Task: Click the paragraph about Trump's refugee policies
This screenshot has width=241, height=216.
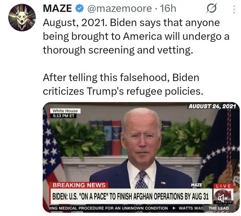Action: tap(123, 84)
